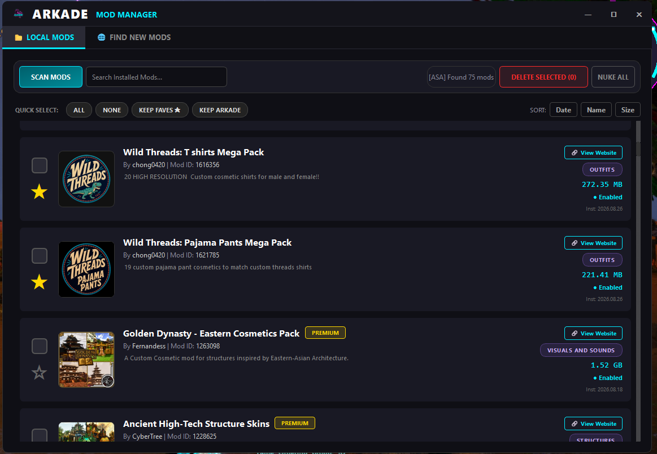Sort mods by Date
Image resolution: width=657 pixels, height=454 pixels.
(x=563, y=110)
